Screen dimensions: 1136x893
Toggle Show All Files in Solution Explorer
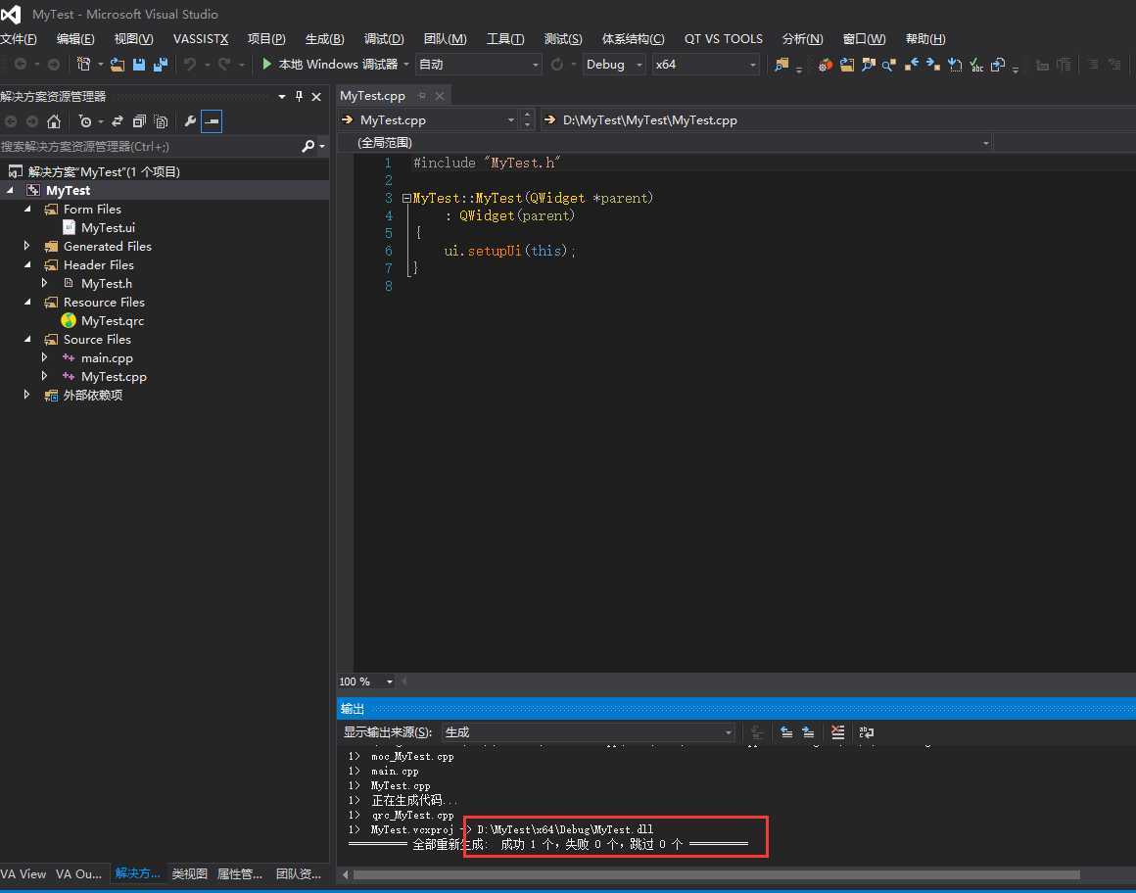pos(161,121)
